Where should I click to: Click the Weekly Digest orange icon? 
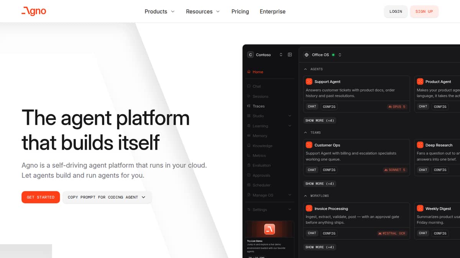(420, 209)
